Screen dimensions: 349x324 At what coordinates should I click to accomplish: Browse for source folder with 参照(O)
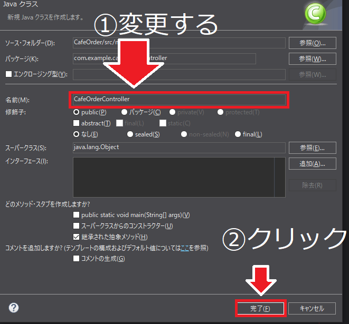pyautogui.click(x=312, y=43)
